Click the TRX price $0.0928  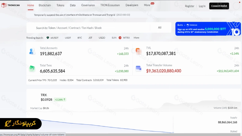pos(46,100)
